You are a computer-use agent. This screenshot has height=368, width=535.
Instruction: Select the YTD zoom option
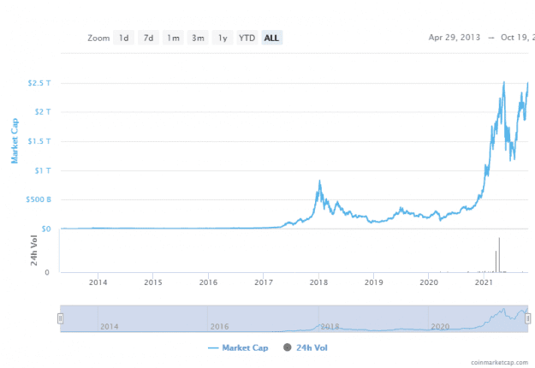(x=247, y=38)
